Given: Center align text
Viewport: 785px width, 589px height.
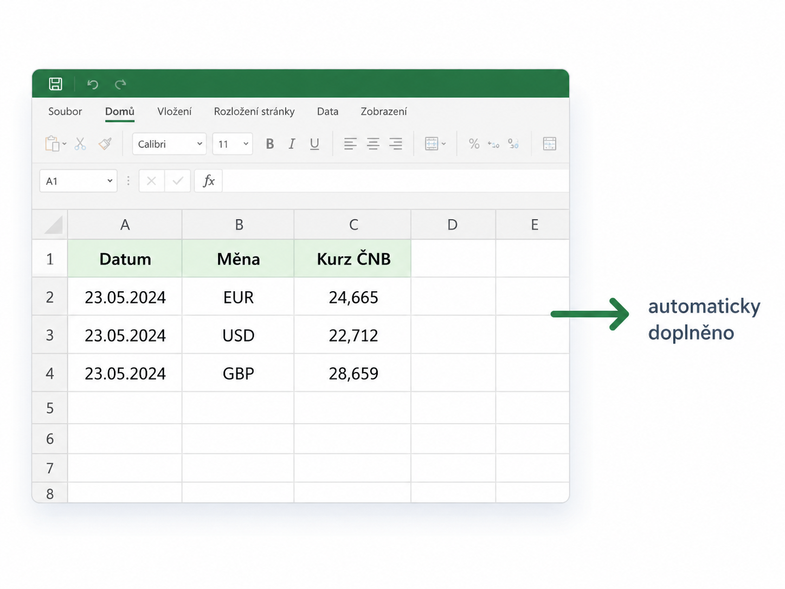Looking at the screenshot, I should point(373,144).
